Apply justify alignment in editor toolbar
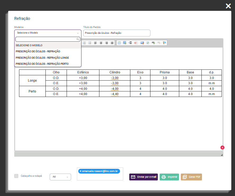Screen dimensions: 235x196 pyautogui.click(x=112, y=43)
